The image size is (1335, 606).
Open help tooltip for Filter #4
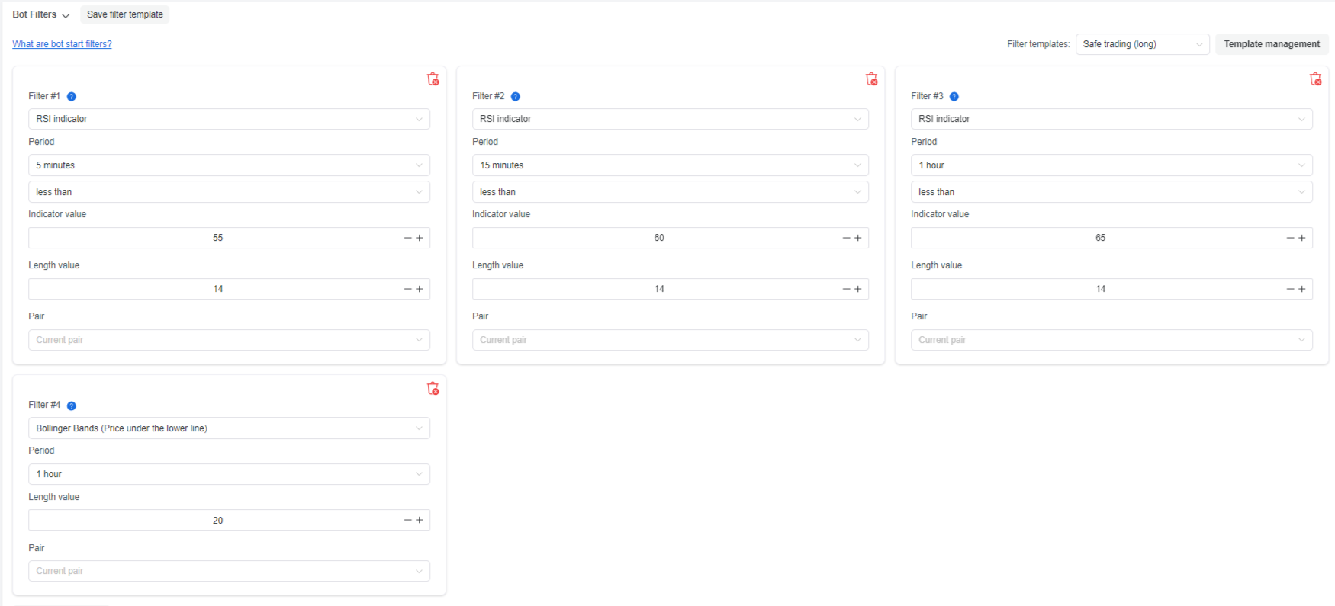point(72,406)
